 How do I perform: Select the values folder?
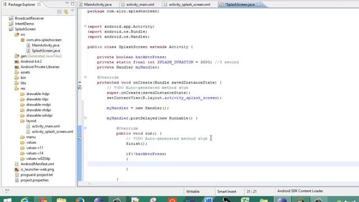tap(31, 142)
